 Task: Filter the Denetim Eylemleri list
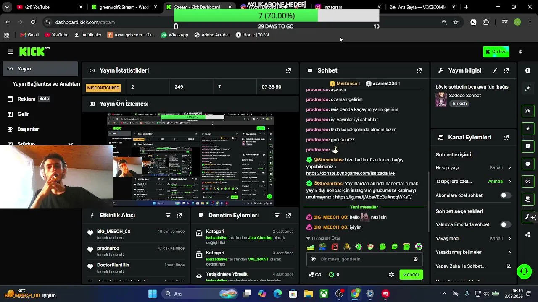coord(277,215)
